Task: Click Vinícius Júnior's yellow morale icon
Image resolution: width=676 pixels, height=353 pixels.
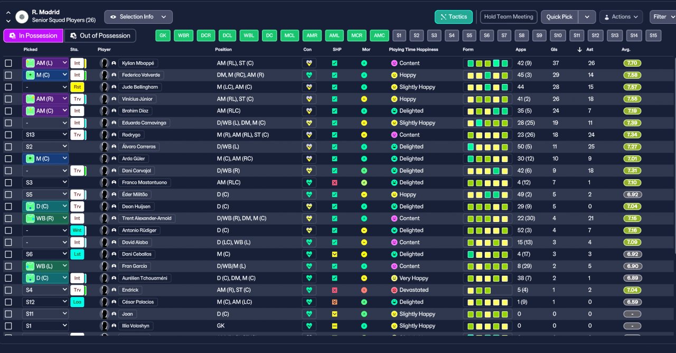Action: 364,99
